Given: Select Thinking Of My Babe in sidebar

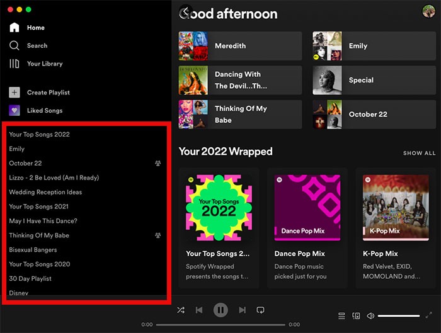Looking at the screenshot, I should point(39,235).
